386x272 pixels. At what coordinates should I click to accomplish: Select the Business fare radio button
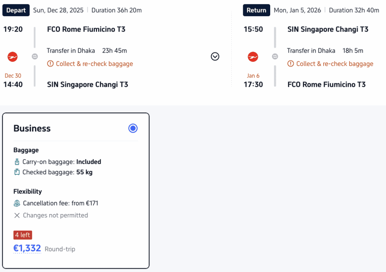[x=133, y=129]
